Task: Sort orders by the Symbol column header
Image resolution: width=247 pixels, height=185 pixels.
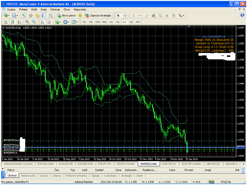Action: (99, 170)
